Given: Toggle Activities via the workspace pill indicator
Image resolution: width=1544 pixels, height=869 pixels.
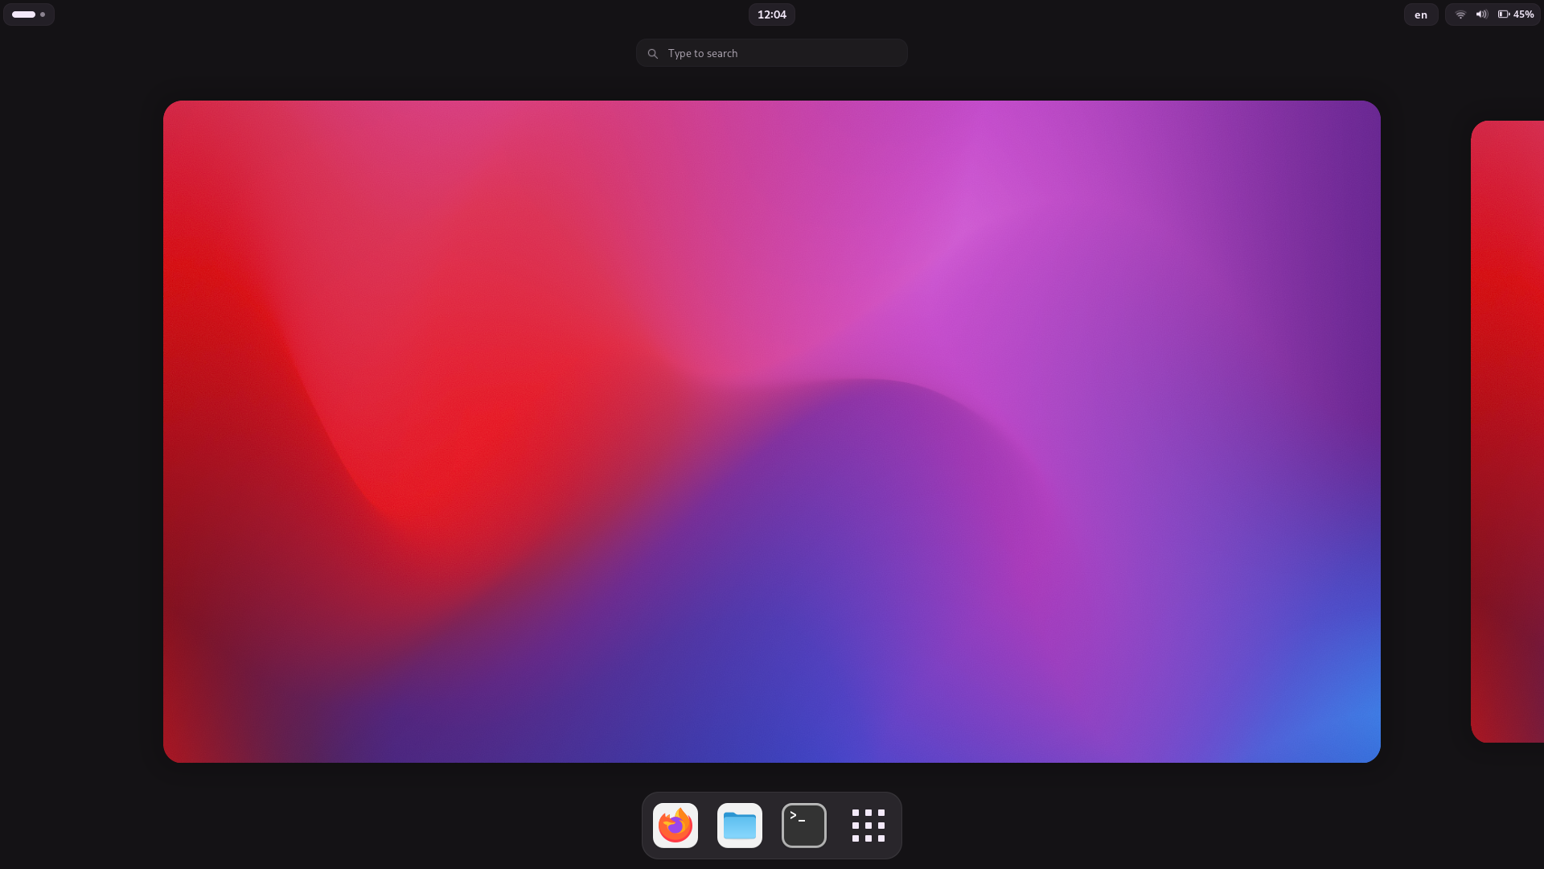Looking at the screenshot, I should click(x=23, y=14).
